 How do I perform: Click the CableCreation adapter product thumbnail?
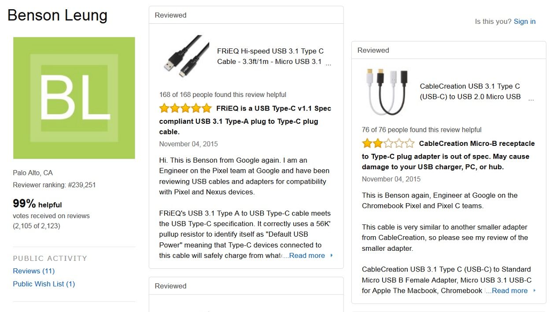coord(387,91)
